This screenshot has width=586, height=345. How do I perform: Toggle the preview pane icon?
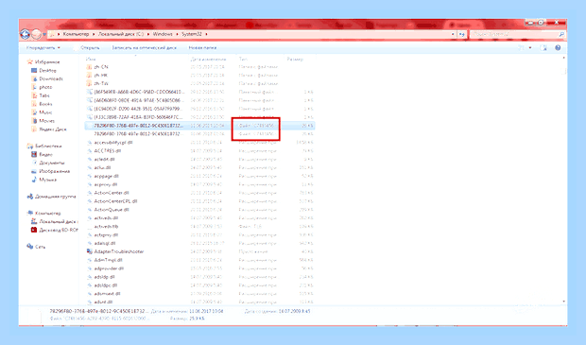[543, 48]
